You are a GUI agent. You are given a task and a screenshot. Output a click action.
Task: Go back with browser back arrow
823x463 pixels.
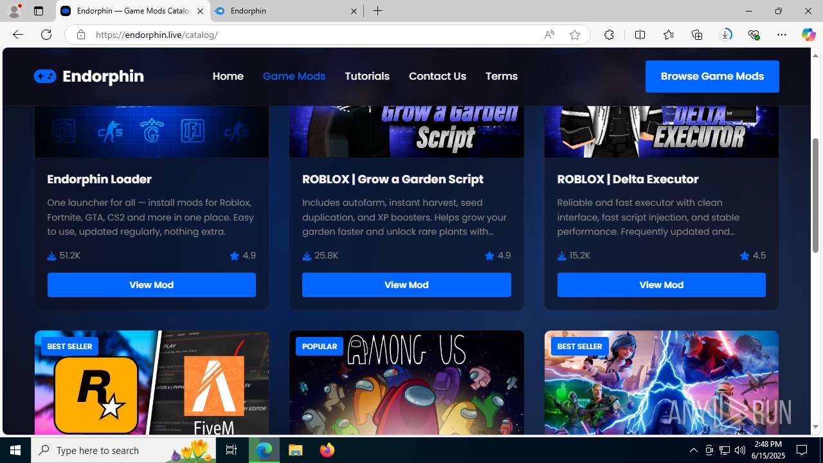(x=17, y=35)
